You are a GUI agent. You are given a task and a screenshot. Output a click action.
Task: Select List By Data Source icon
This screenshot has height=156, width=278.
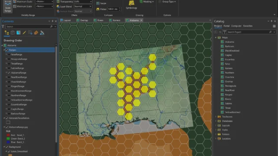click(13, 33)
